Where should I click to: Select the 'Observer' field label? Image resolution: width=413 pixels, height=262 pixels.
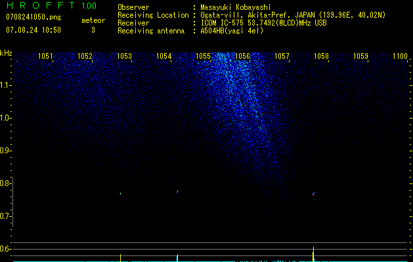[x=133, y=7]
